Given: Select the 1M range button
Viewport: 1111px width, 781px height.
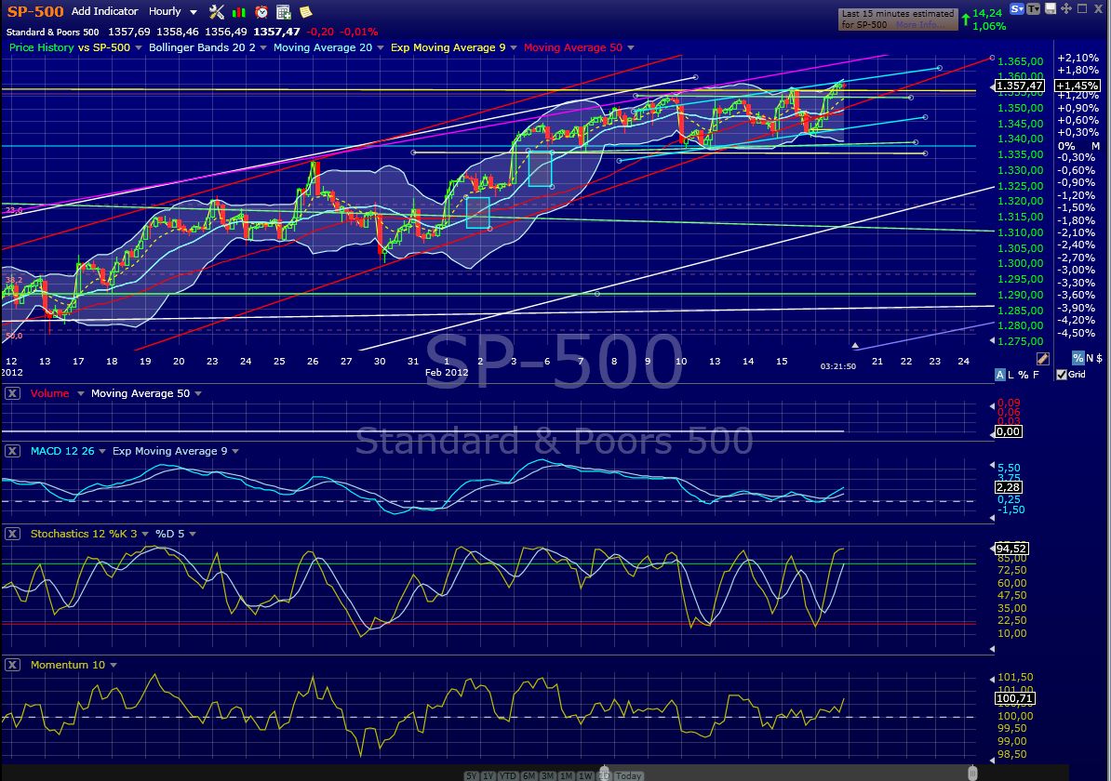Looking at the screenshot, I should [566, 776].
